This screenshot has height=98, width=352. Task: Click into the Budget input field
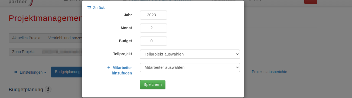point(154,41)
